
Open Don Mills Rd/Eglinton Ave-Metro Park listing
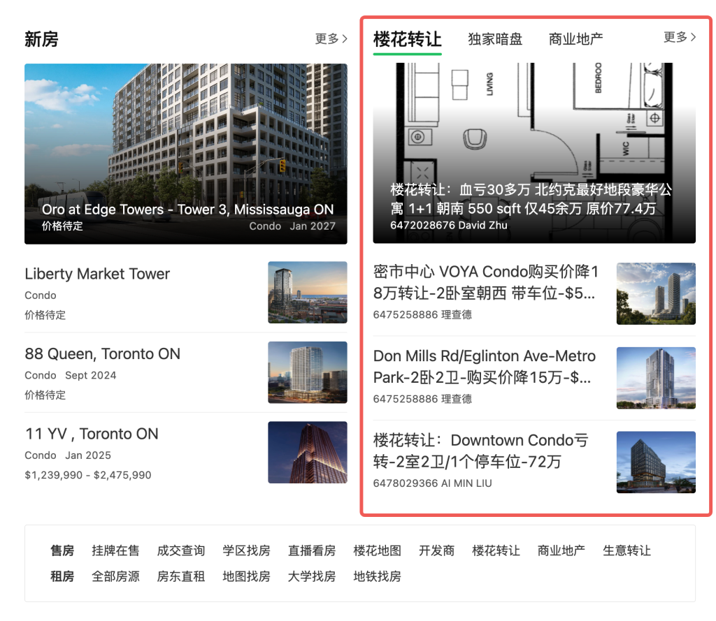[485, 367]
